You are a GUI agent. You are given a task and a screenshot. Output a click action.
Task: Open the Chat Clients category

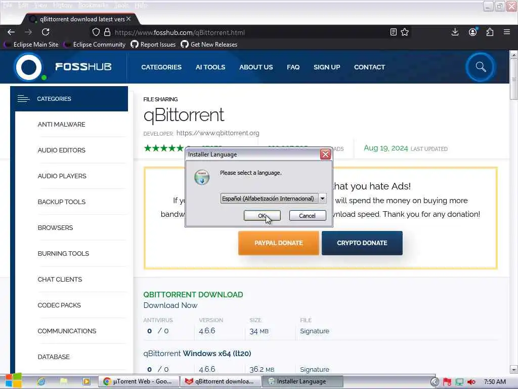(60, 279)
